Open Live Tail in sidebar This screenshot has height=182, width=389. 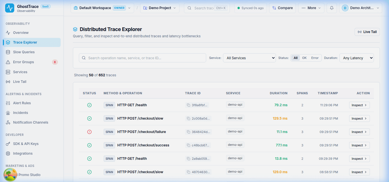[32, 82]
